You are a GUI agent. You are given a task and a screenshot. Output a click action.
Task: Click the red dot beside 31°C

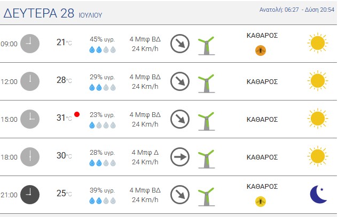77,114
